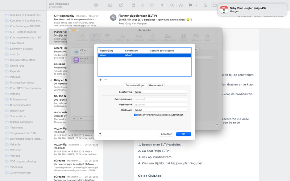Open eDreams Uw reservering is bevestigd message
Viewport: 290px width, 181px height.
(75, 165)
